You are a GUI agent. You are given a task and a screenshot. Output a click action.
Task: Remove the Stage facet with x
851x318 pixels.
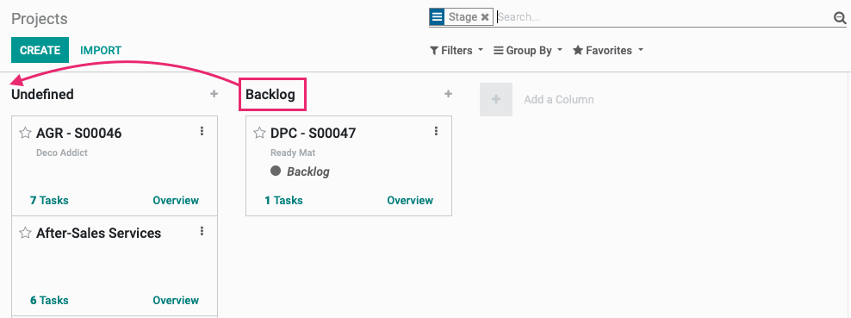point(485,17)
